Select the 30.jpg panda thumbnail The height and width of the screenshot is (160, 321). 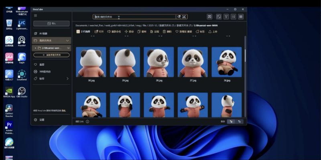tap(91, 62)
